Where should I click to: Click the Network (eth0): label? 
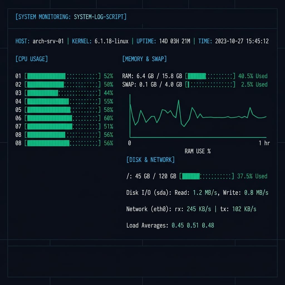[149, 209]
